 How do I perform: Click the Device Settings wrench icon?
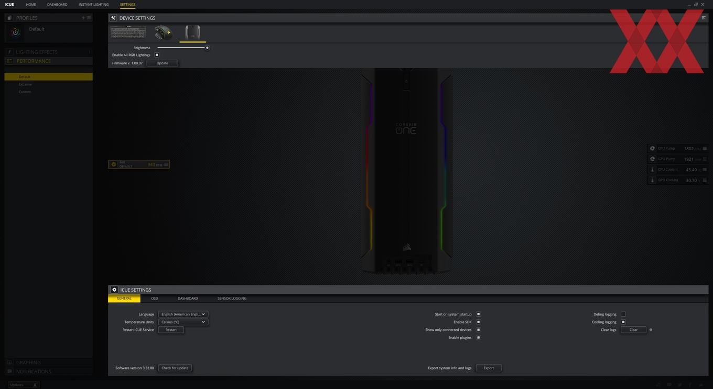(x=113, y=18)
